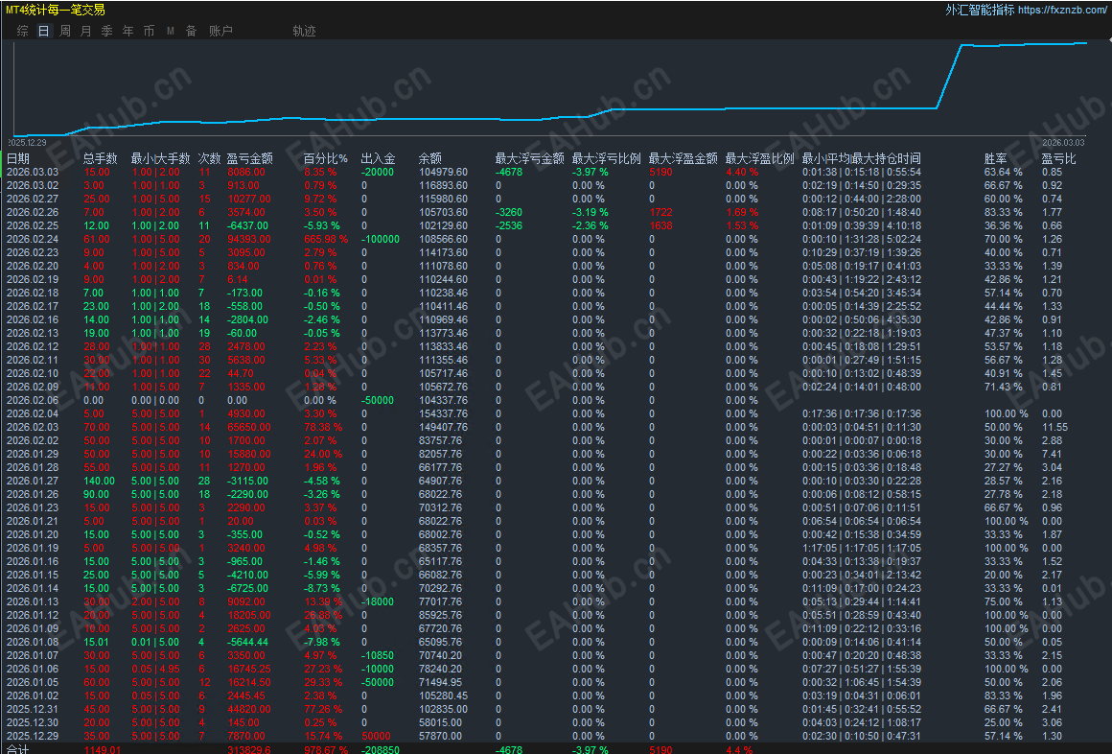Click the -100000 withdrawal cell

coord(381,239)
